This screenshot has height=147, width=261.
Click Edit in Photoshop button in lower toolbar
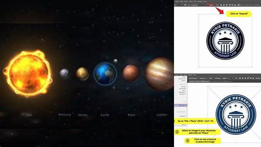193,78
